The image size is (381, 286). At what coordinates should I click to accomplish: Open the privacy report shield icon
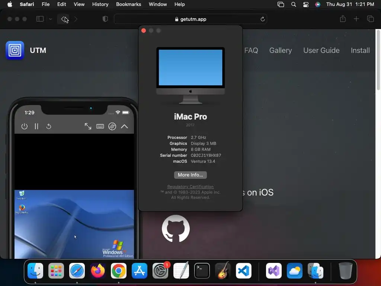[x=105, y=19]
